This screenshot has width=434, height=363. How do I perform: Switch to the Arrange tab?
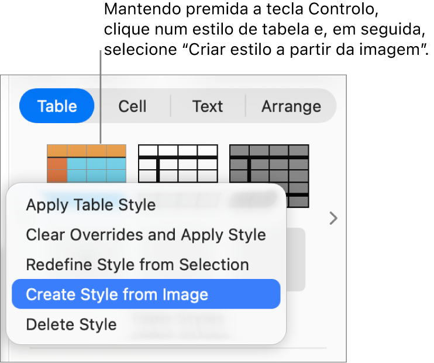pos(291,106)
